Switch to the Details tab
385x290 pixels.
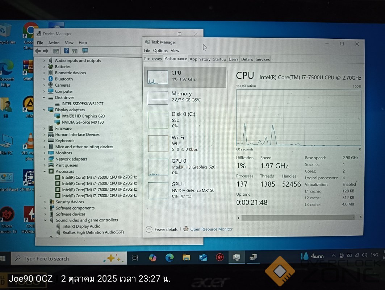(247, 59)
